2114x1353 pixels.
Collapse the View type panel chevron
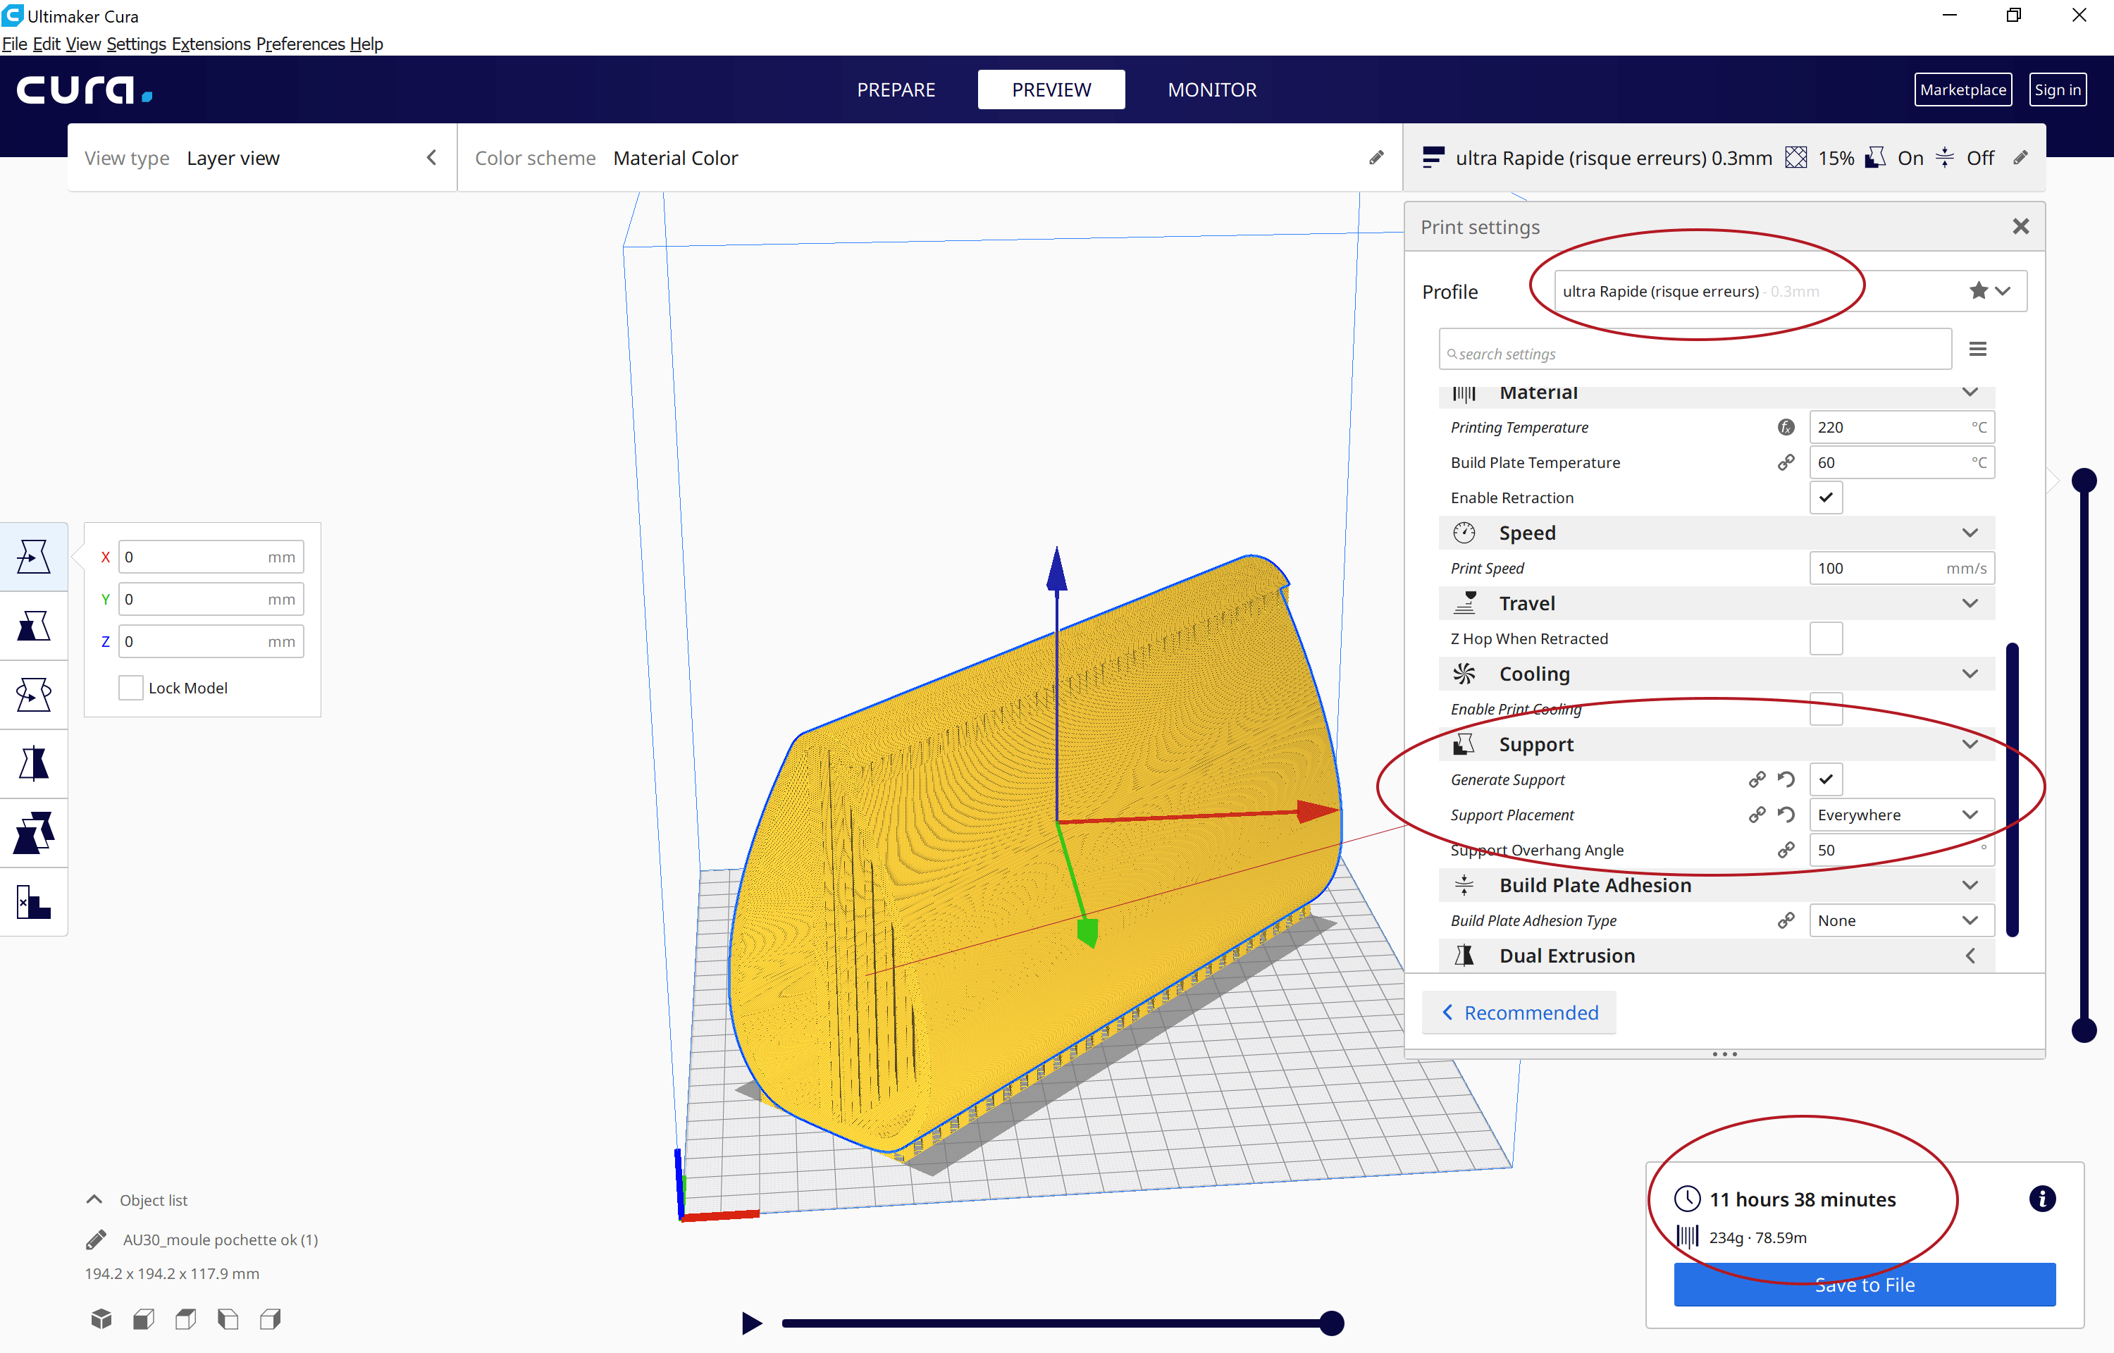click(431, 157)
